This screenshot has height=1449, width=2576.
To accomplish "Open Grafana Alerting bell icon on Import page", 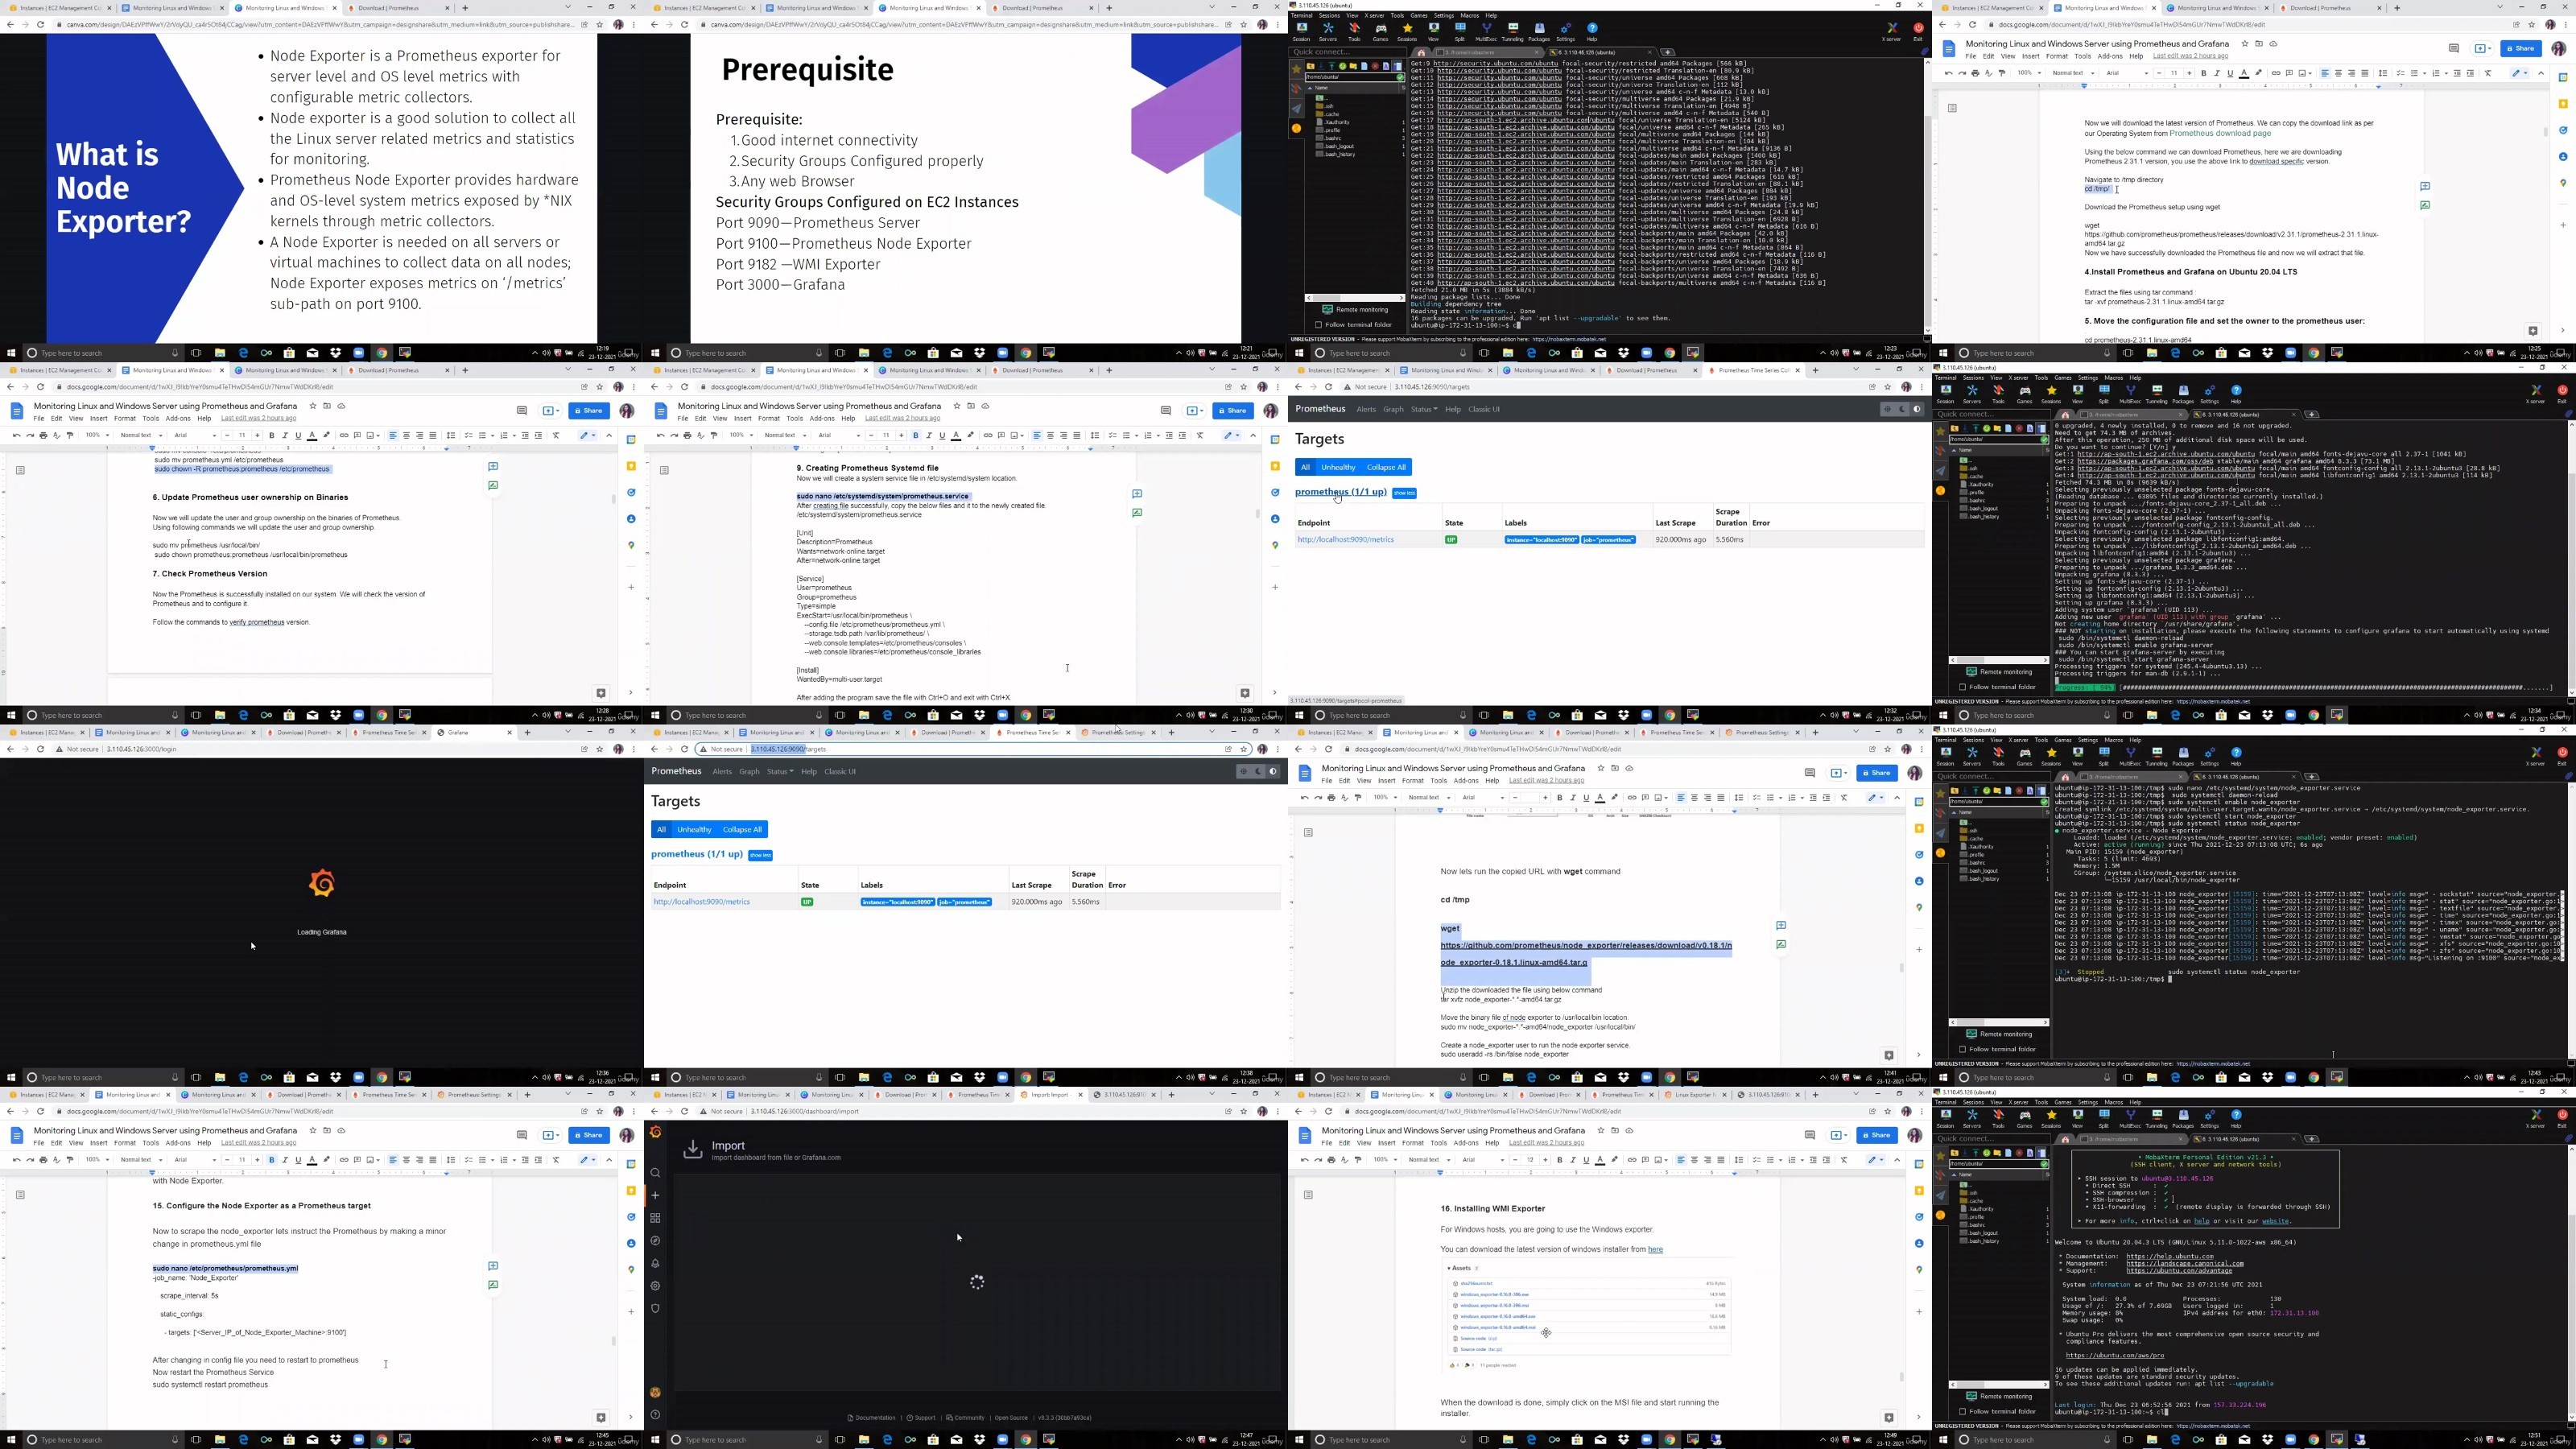I will click(655, 1263).
